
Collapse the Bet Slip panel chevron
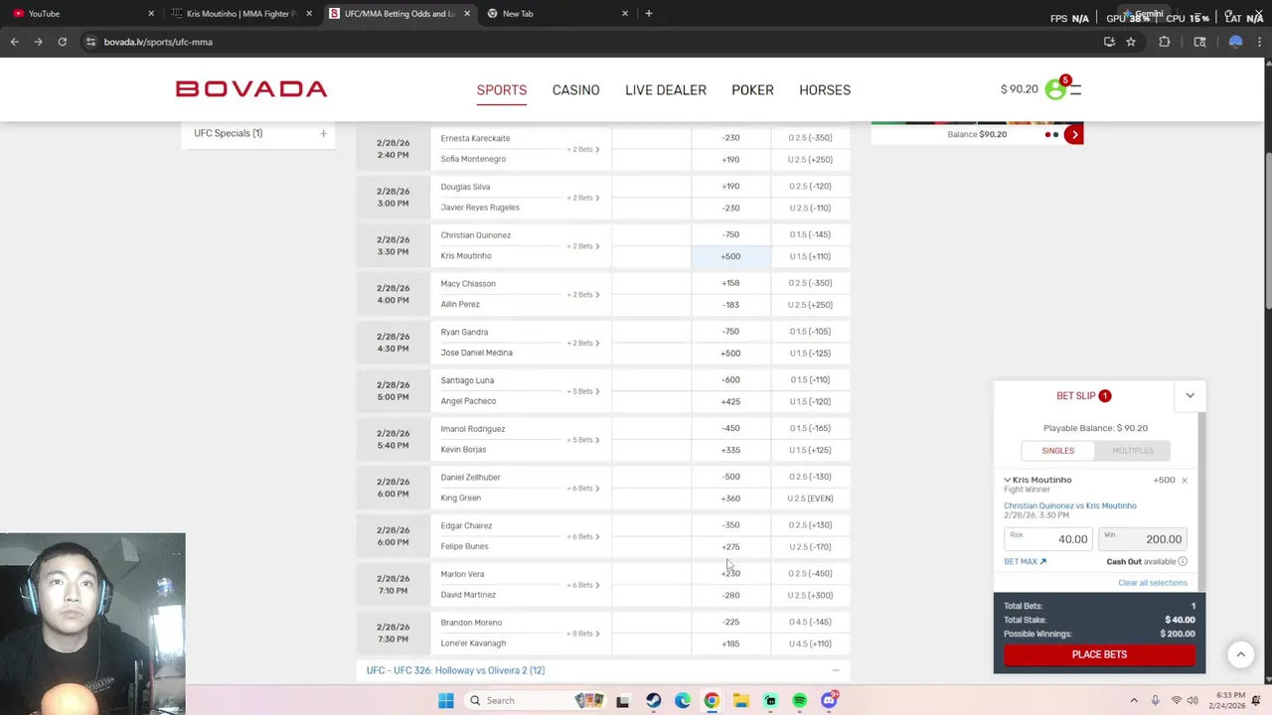pos(1190,396)
